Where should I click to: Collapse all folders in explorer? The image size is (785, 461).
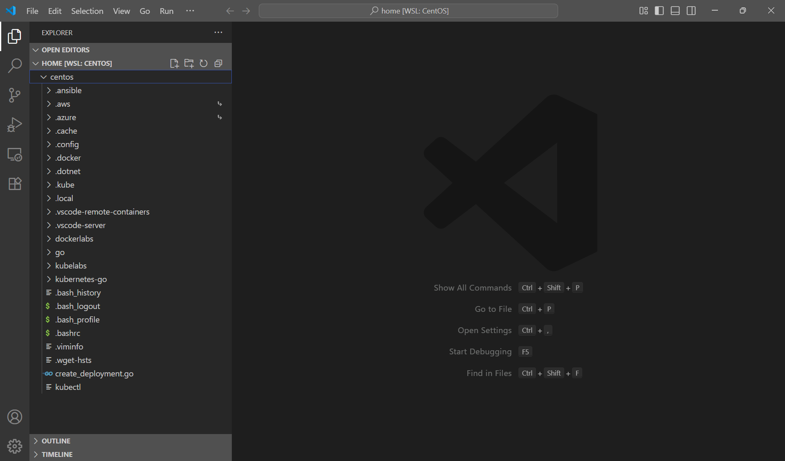click(218, 63)
